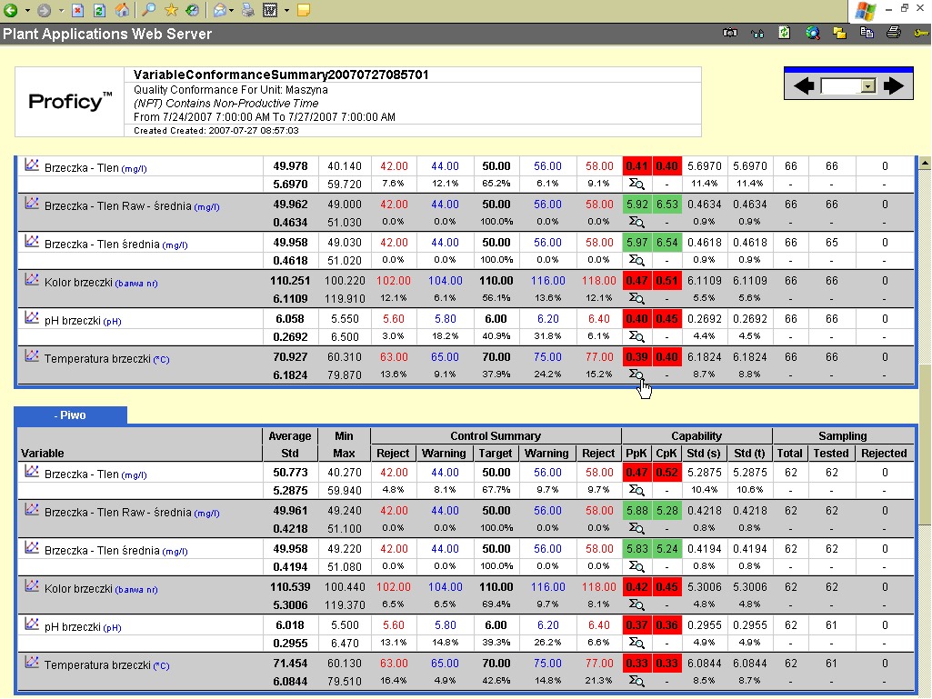Click the binoculars icon in Plant Applications bar
This screenshot has height=699, width=932.
pos(757,34)
